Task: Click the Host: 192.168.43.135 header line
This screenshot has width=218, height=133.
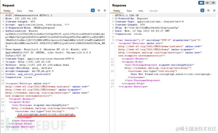Action: [21, 19]
